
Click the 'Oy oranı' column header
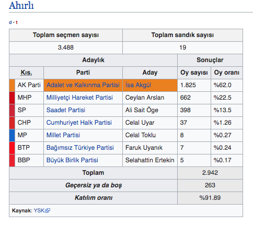tap(227, 73)
